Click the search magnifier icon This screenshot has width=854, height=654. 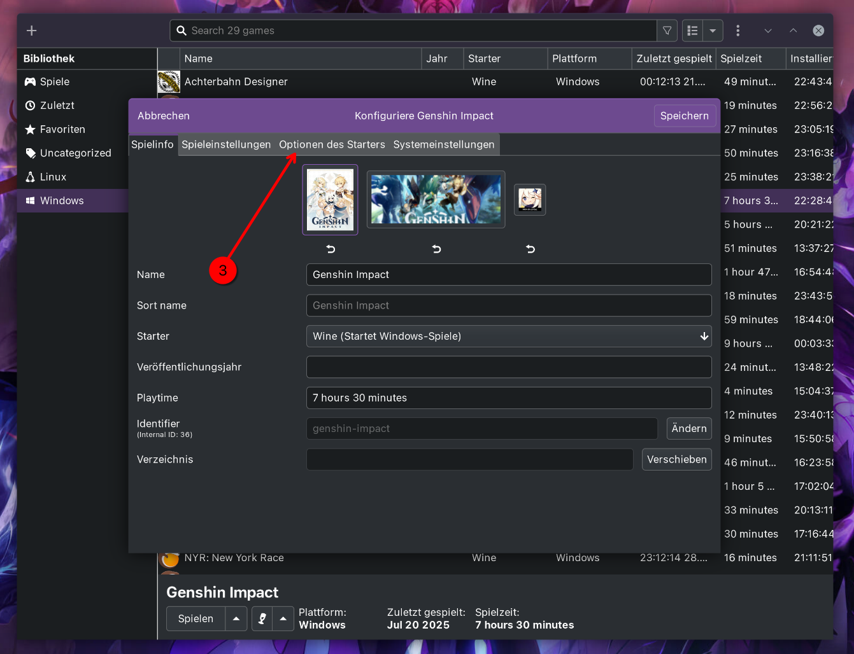pos(181,31)
